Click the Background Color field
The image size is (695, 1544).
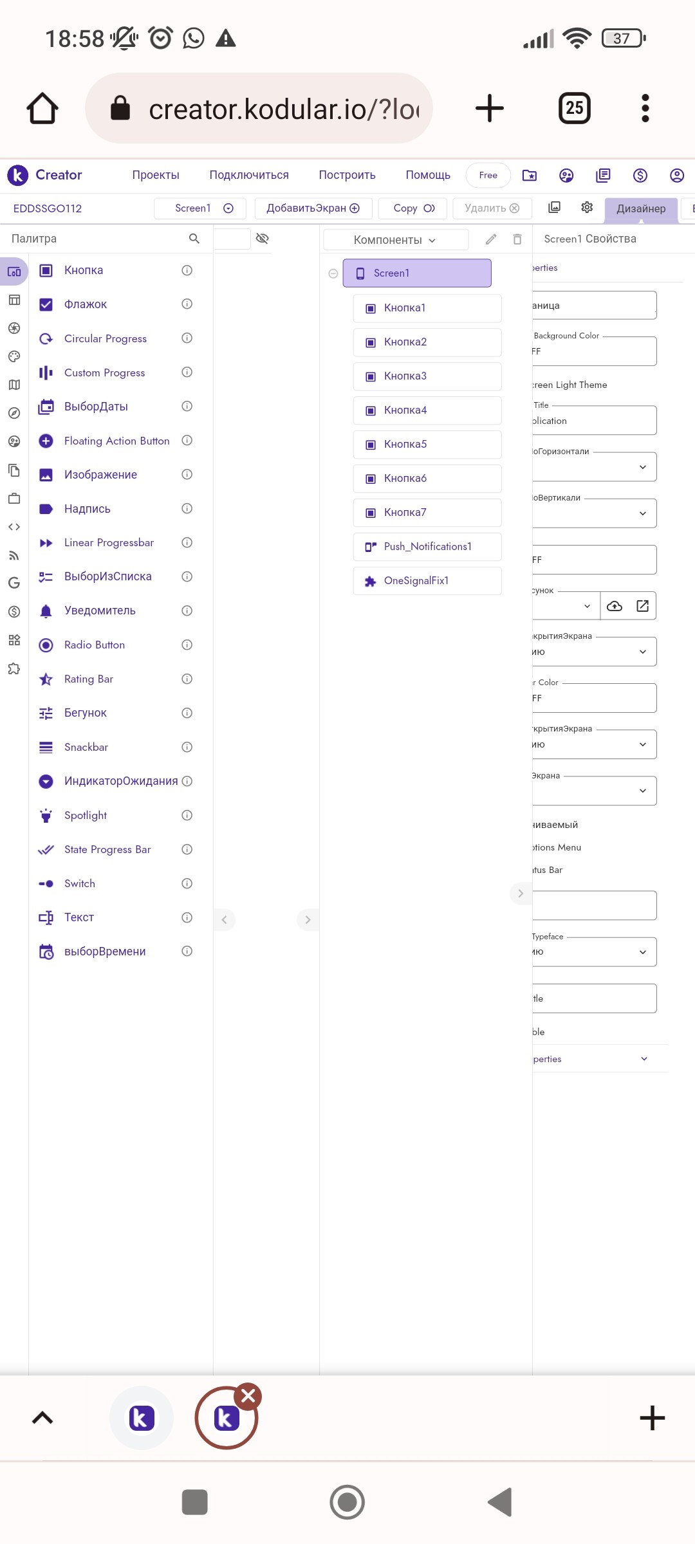click(595, 351)
